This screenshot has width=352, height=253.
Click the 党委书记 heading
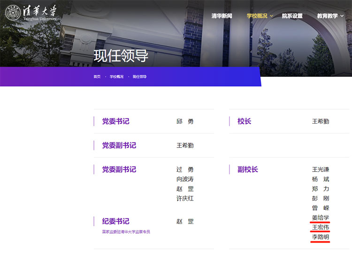point(115,121)
